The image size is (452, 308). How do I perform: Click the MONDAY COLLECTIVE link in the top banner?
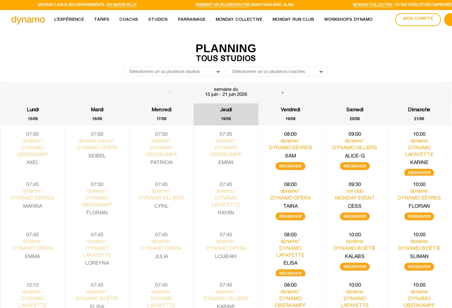tap(372, 5)
